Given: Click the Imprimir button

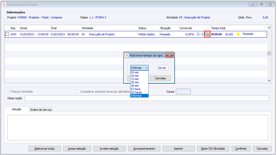Looking at the screenshot, I should click(x=179, y=149).
